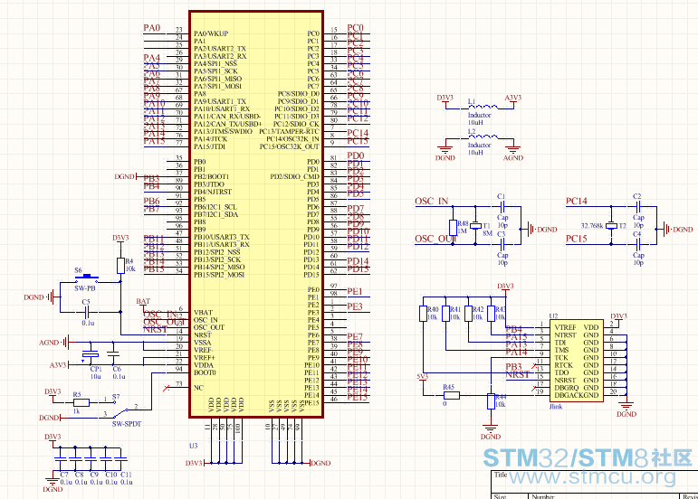Click the PD2/SDIO_CMD pin label
Image resolution: width=698 pixels, height=499 pixels.
[x=295, y=177]
